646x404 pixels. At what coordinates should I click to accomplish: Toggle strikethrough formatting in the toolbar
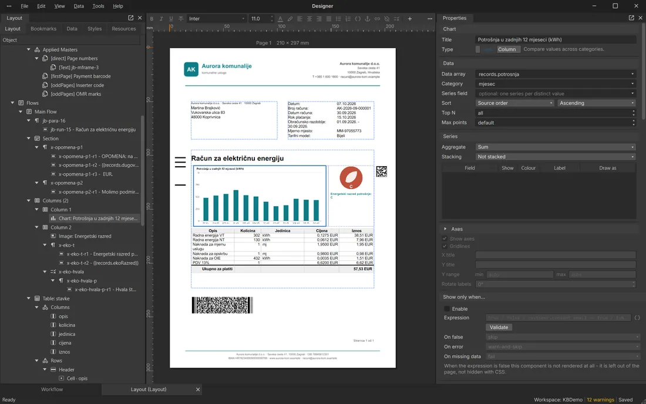(x=181, y=19)
